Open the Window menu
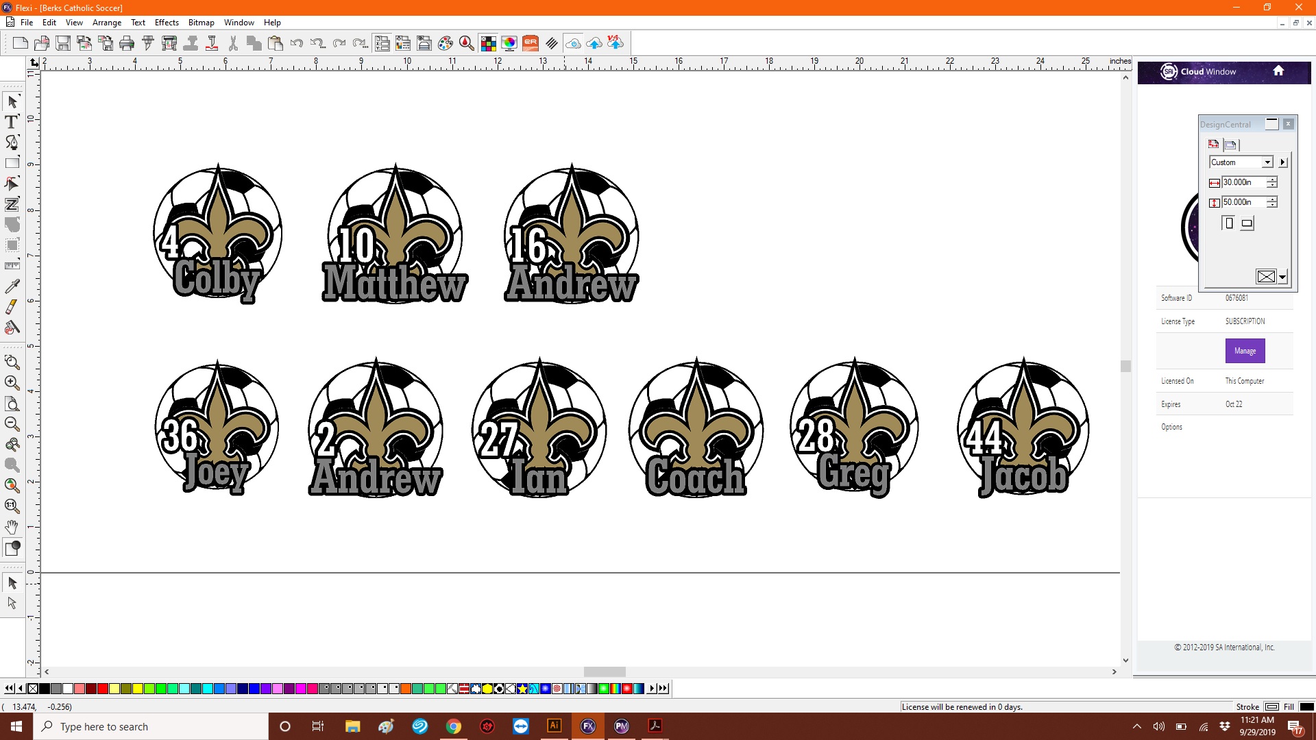 (239, 23)
